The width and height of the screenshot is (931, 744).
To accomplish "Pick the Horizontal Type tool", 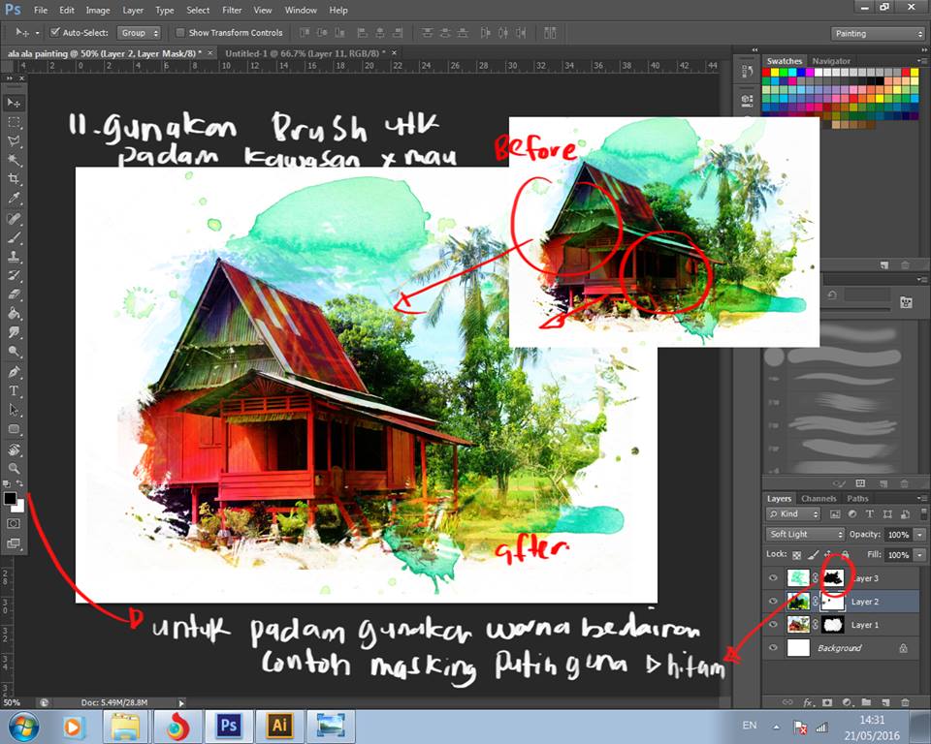I will coord(15,390).
